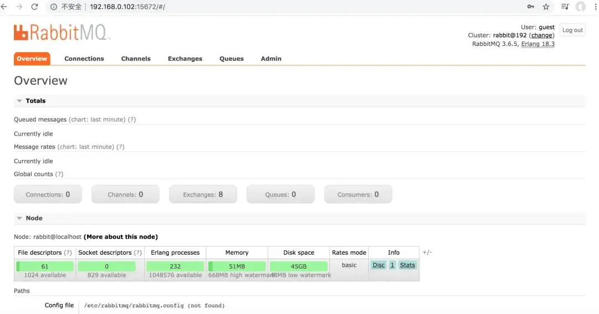Click the Log out button
The height and width of the screenshot is (314, 599).
[572, 30]
